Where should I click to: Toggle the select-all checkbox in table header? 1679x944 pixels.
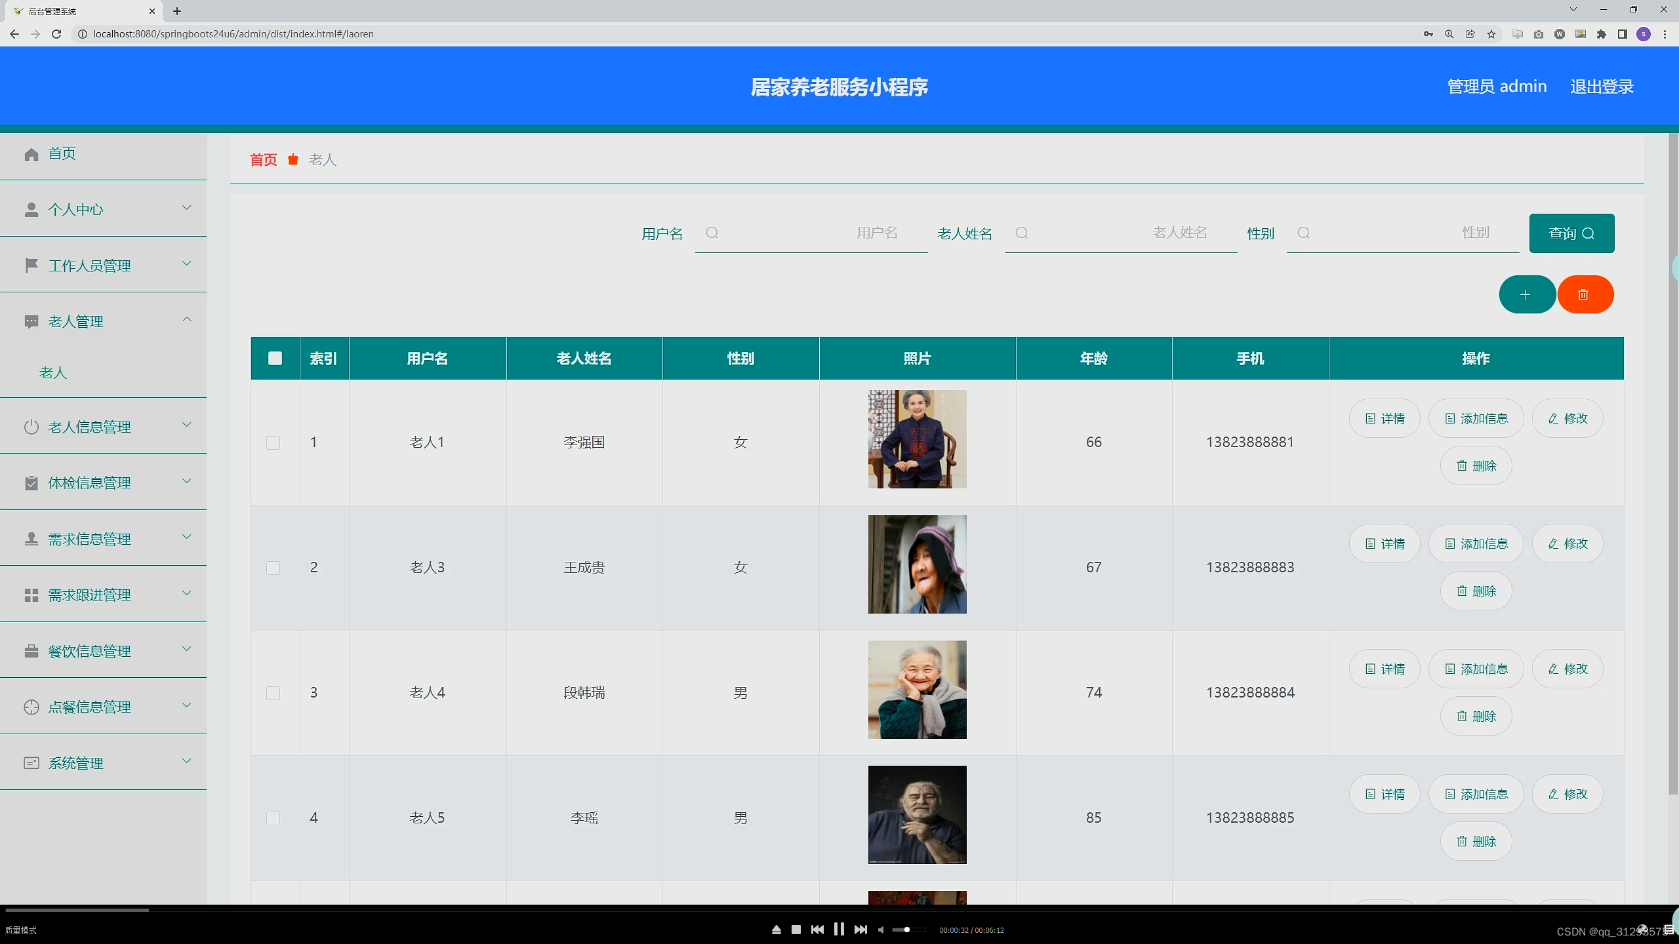point(275,359)
